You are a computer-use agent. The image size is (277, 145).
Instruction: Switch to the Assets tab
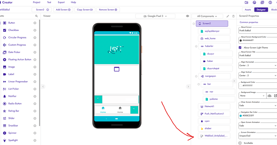(x=248, y=10)
